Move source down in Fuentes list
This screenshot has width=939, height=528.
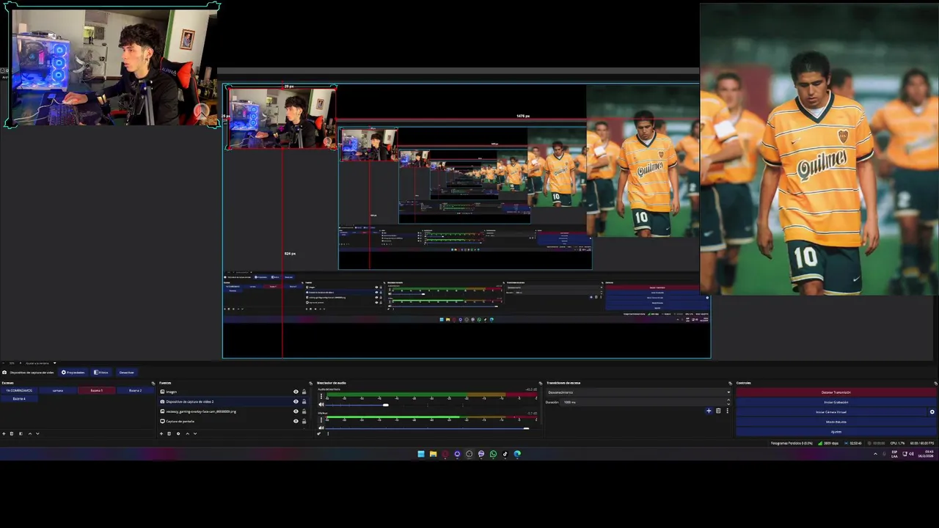click(x=195, y=433)
